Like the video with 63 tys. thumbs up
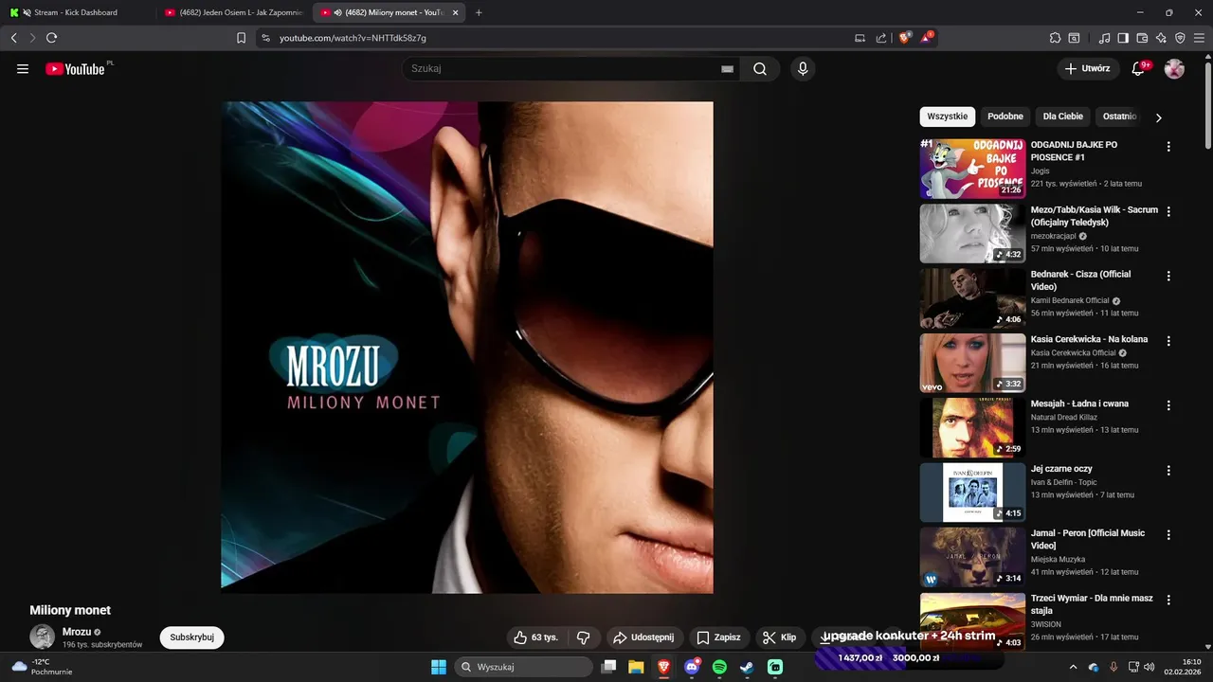Viewport: 1213px width, 682px height. [x=536, y=637]
